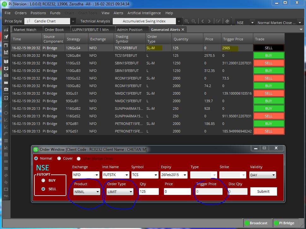The height and width of the screenshot is (229, 306).
Task: Click the left arrow toolbar icon
Action: point(202,21)
